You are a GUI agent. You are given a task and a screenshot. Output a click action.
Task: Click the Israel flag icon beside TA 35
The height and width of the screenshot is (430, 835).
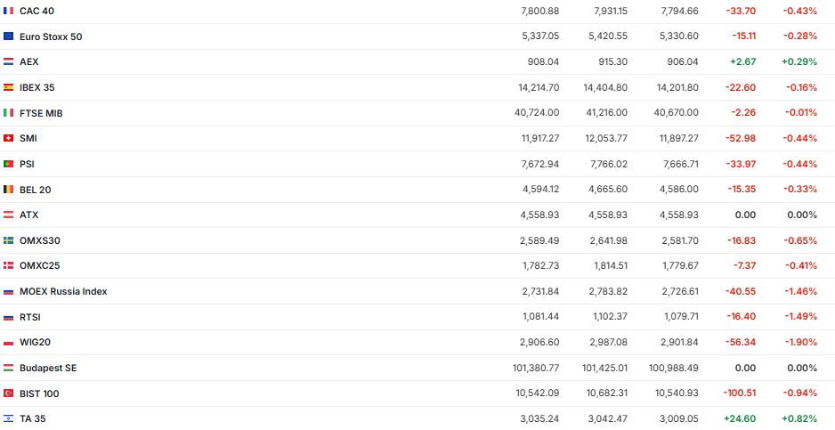click(9, 418)
